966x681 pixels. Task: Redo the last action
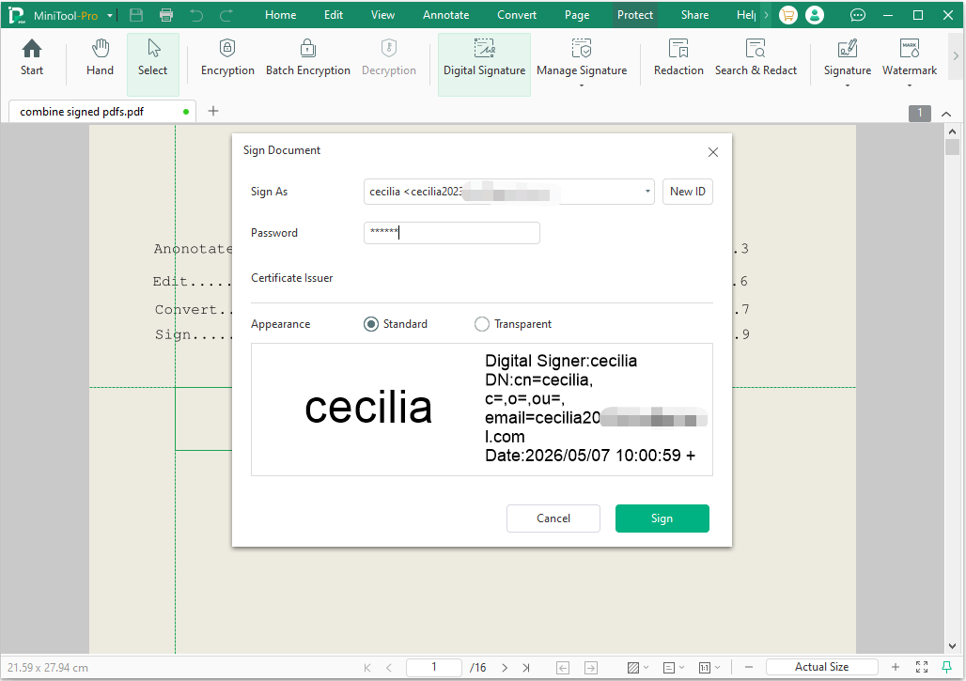click(226, 15)
